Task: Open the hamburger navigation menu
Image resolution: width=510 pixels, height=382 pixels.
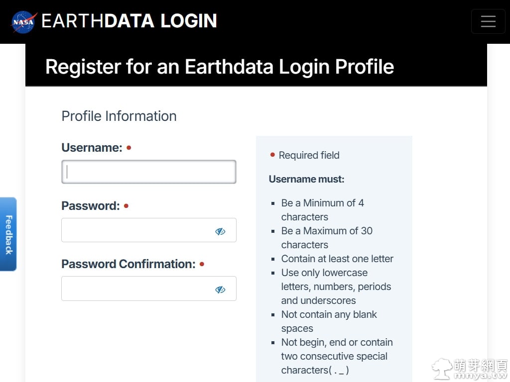Action: coord(488,21)
